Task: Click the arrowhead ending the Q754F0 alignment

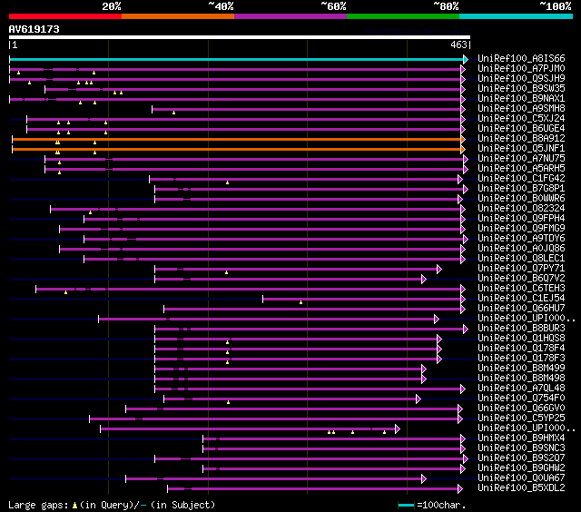Action: coord(419,399)
